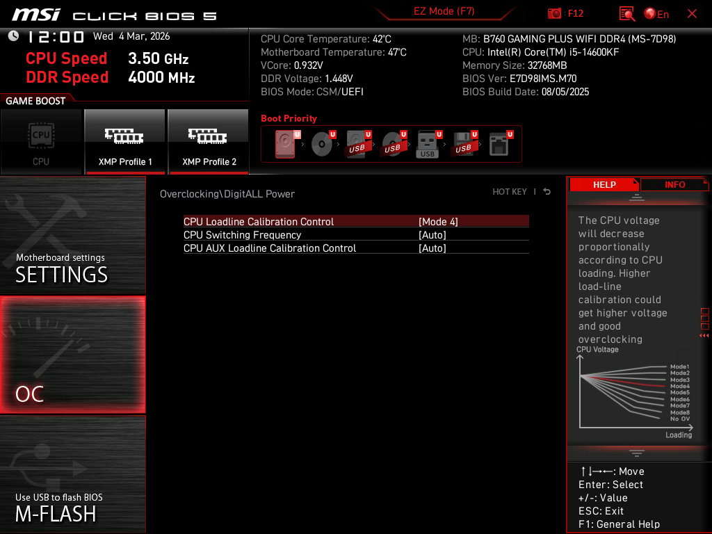Click the CPU Core Temperature reading
The width and height of the screenshot is (712, 534).
[326, 39]
